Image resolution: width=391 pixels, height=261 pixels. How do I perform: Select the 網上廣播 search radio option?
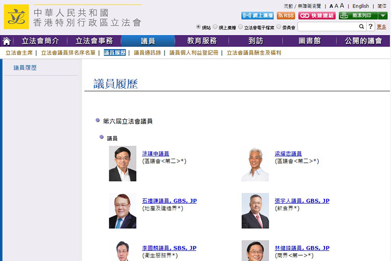pos(215,27)
